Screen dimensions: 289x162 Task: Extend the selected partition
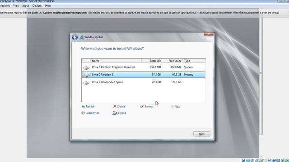[x=119, y=113]
